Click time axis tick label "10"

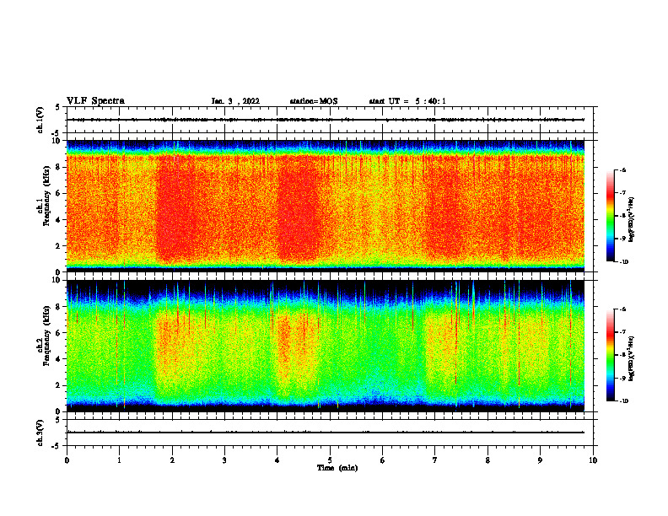tap(593, 460)
